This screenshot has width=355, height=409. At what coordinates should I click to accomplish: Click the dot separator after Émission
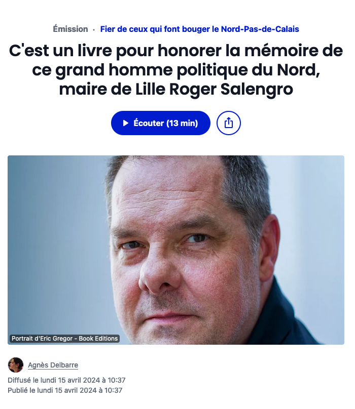point(94,30)
